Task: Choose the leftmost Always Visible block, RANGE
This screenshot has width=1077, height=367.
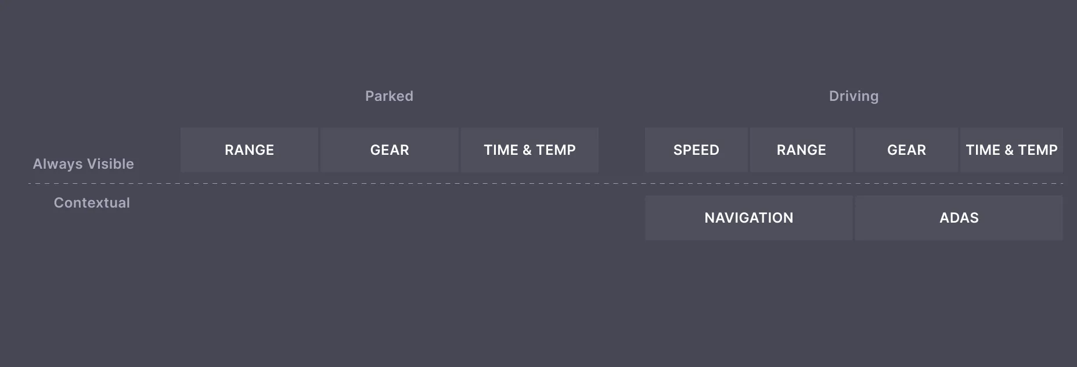Action: tap(249, 150)
